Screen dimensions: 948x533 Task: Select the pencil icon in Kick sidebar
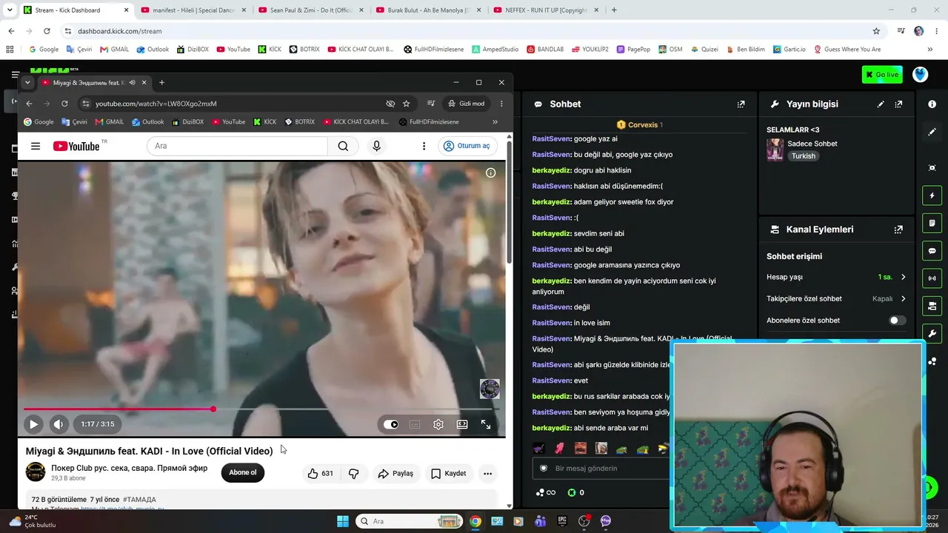tap(932, 132)
